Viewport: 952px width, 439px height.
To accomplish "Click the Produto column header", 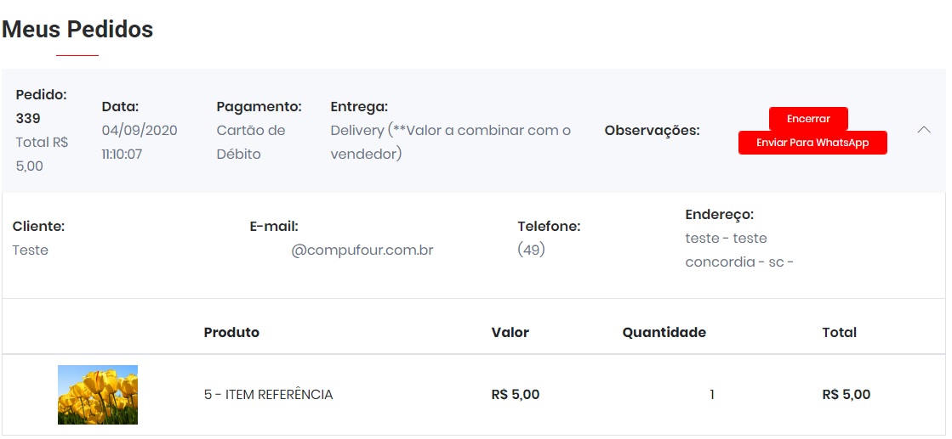I will click(x=231, y=333).
